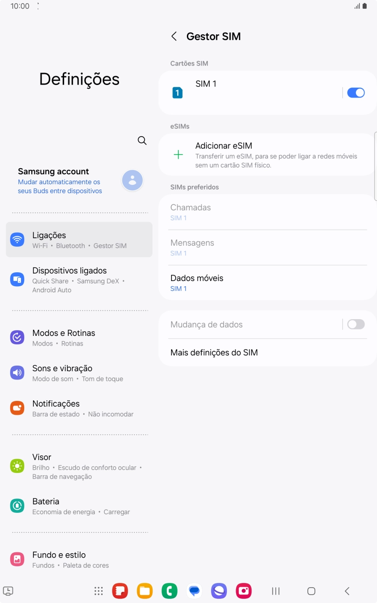The image size is (377, 603).
Task: Click the search magnifier in Definições
Action: [x=142, y=140]
